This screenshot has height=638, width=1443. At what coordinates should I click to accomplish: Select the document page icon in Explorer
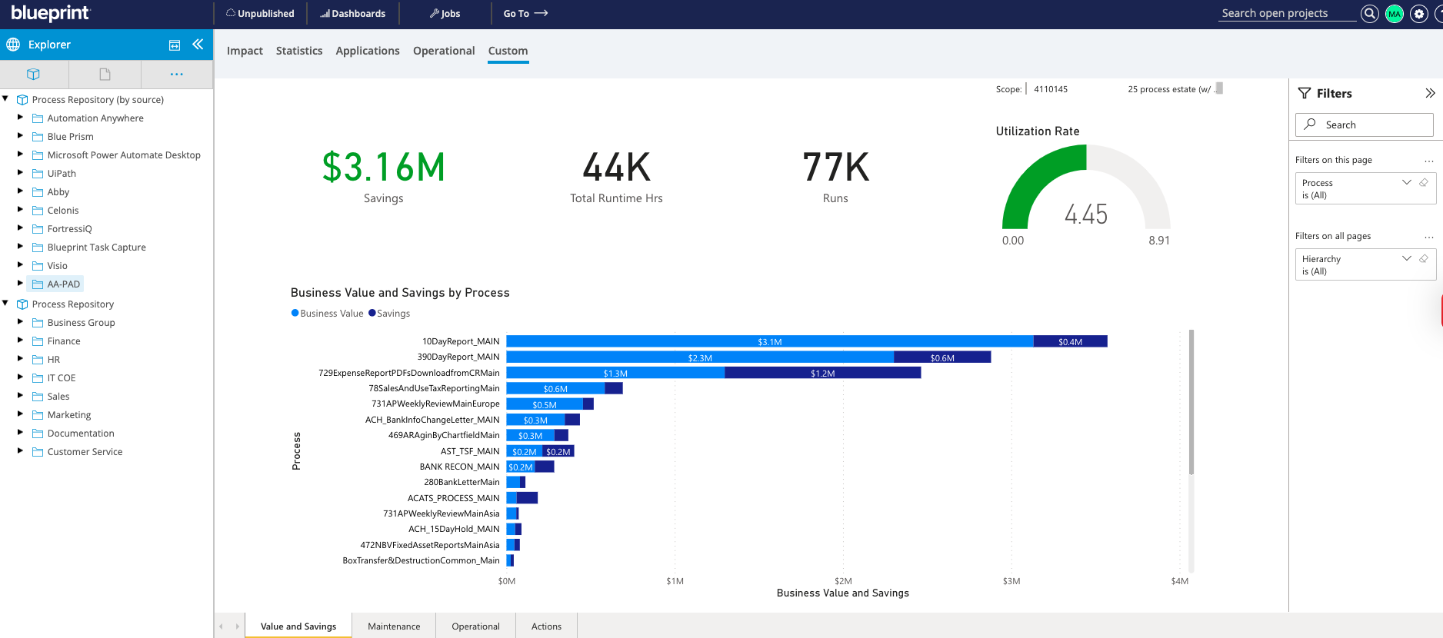(105, 75)
